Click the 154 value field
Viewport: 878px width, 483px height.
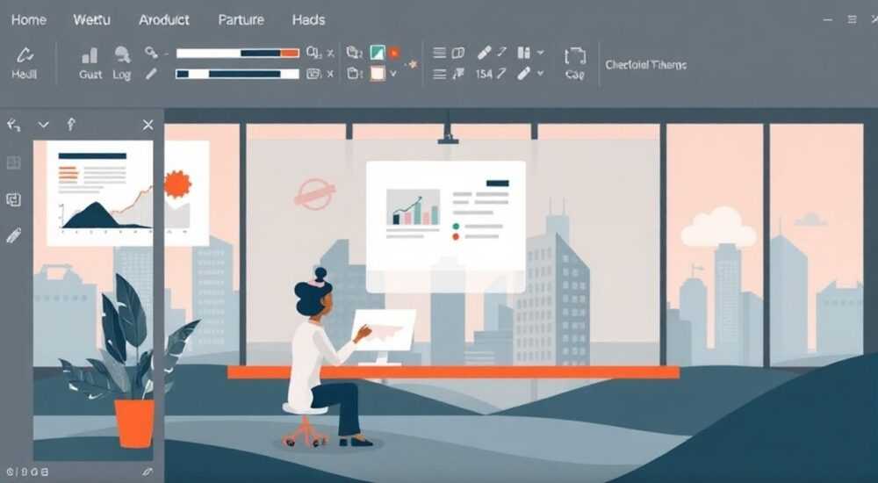(484, 74)
